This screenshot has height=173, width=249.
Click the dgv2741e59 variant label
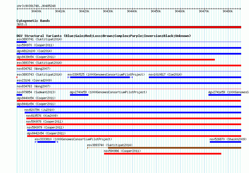click(x=229, y=92)
